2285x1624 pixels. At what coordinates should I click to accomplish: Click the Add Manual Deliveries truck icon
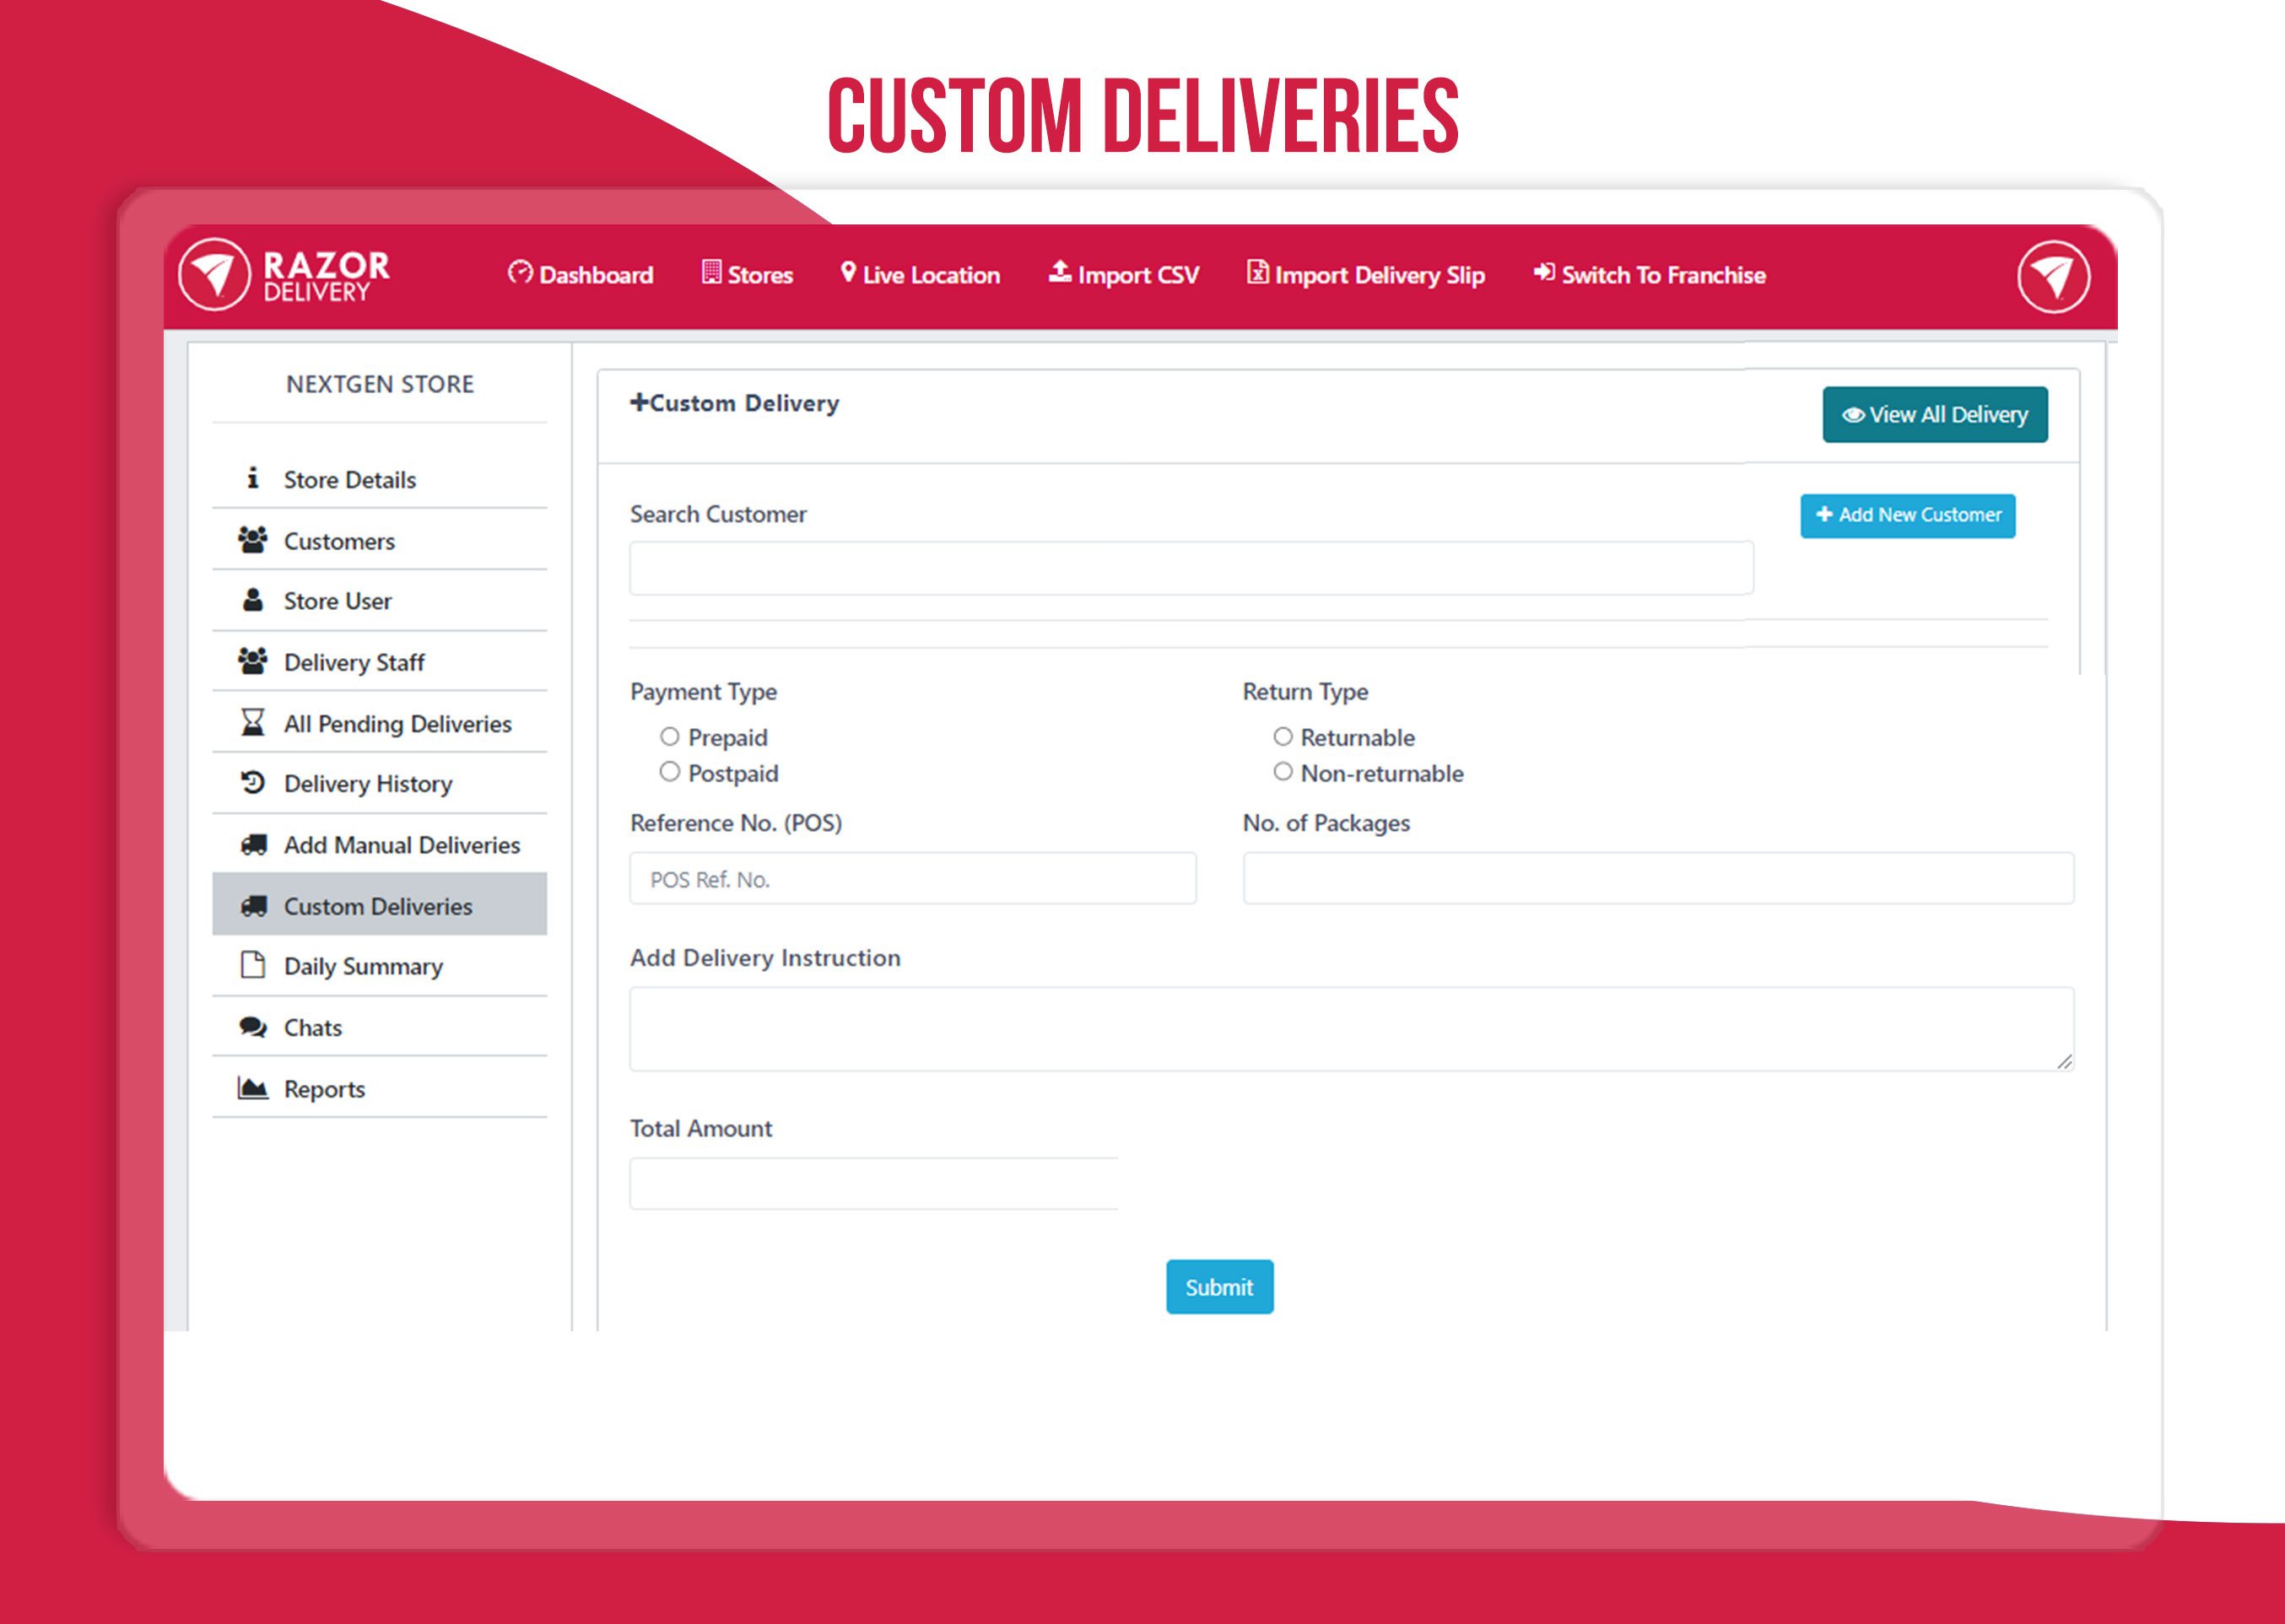pos(253,845)
